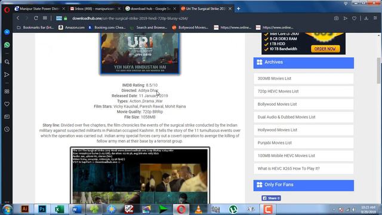Viewport: 382px width, 215px height.
Task: Open WhatsApp in Opera sidebar
Action: (7, 45)
